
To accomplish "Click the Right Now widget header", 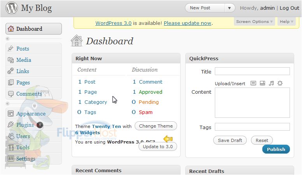I will click(126, 58).
